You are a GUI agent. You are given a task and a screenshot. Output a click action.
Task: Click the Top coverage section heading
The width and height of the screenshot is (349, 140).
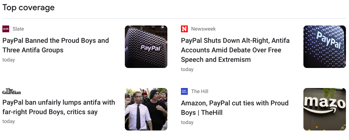tap(29, 8)
